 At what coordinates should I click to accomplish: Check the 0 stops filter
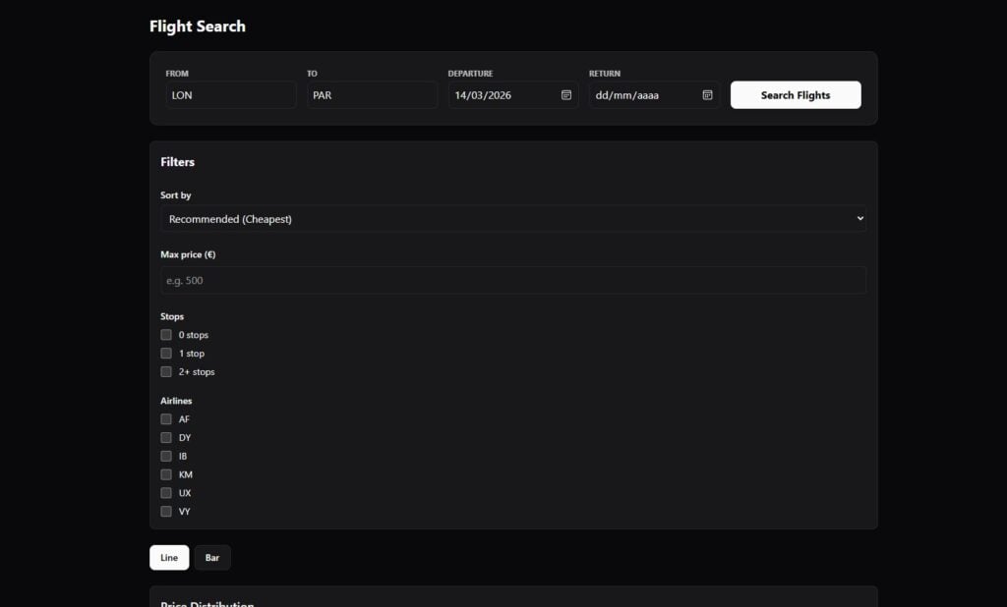click(x=166, y=335)
